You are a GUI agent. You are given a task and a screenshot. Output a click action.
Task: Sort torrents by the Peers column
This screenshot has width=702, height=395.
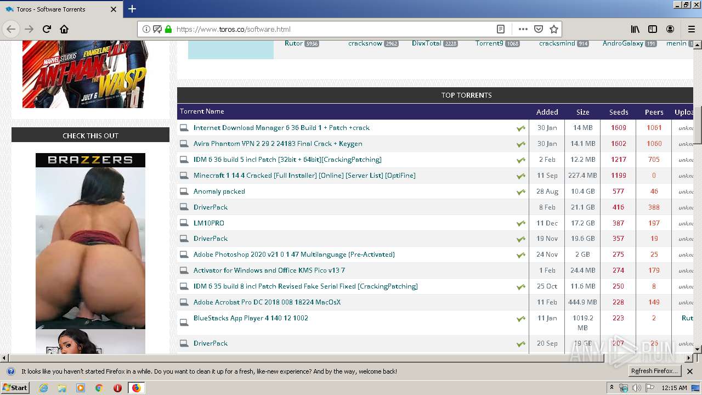(654, 112)
